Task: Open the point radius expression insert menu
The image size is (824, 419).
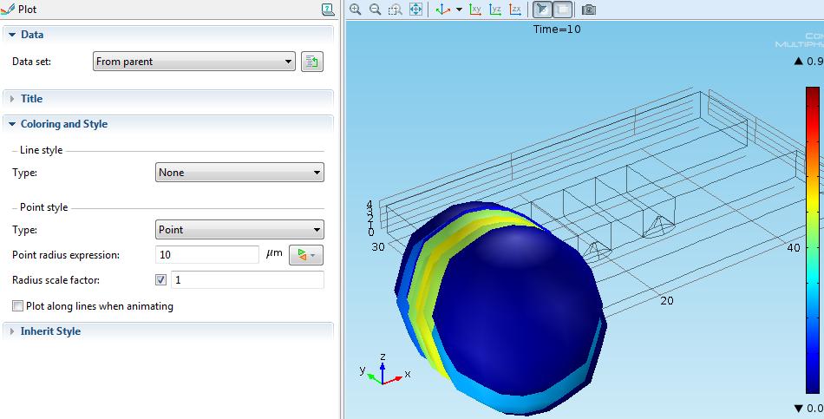Action: [x=305, y=255]
